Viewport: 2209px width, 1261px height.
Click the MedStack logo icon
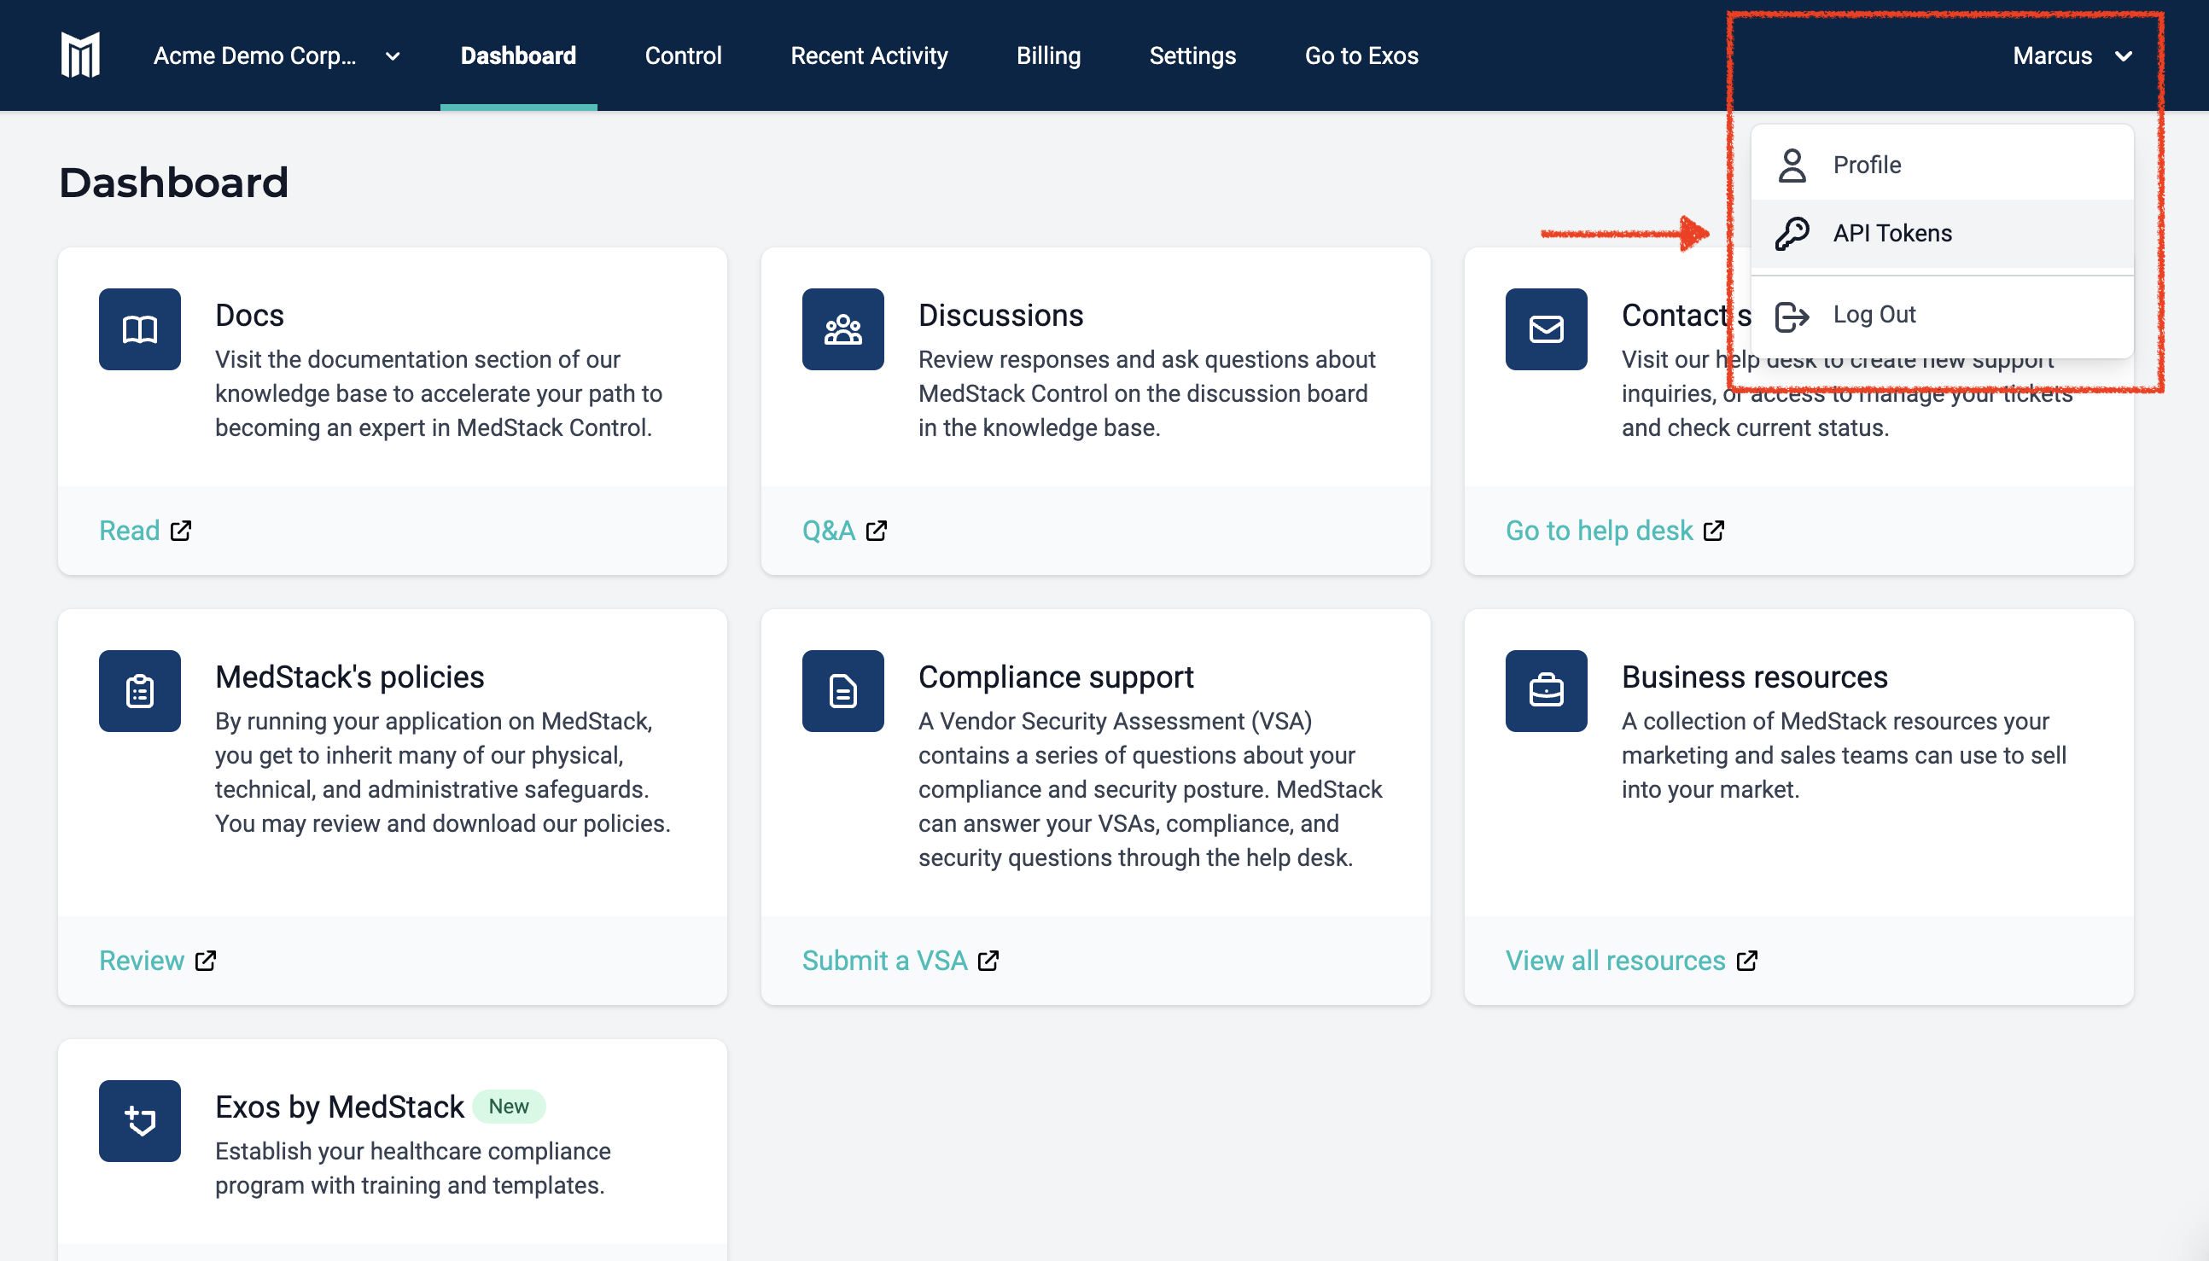[80, 55]
